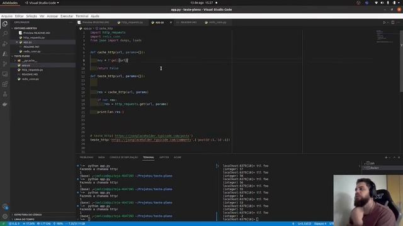Open the Executar menu
The height and width of the screenshot is (226, 403).
67,16
